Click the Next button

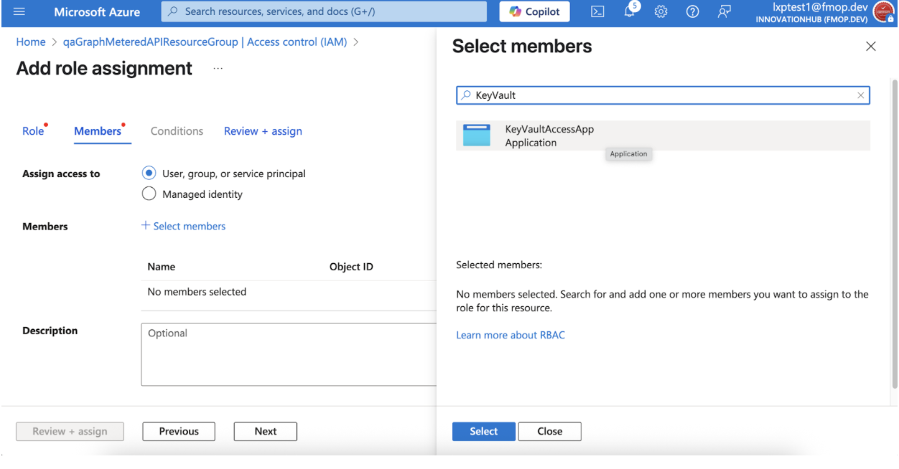point(265,431)
